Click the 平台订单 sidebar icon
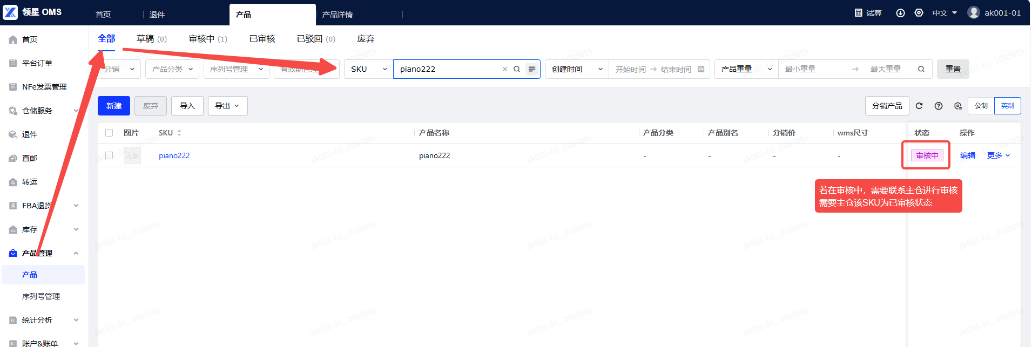 [13, 63]
